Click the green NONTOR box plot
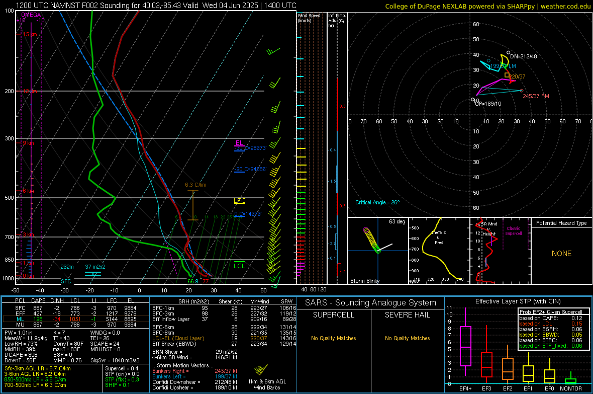Viewport: 593px width, 394px height. pyautogui.click(x=571, y=379)
